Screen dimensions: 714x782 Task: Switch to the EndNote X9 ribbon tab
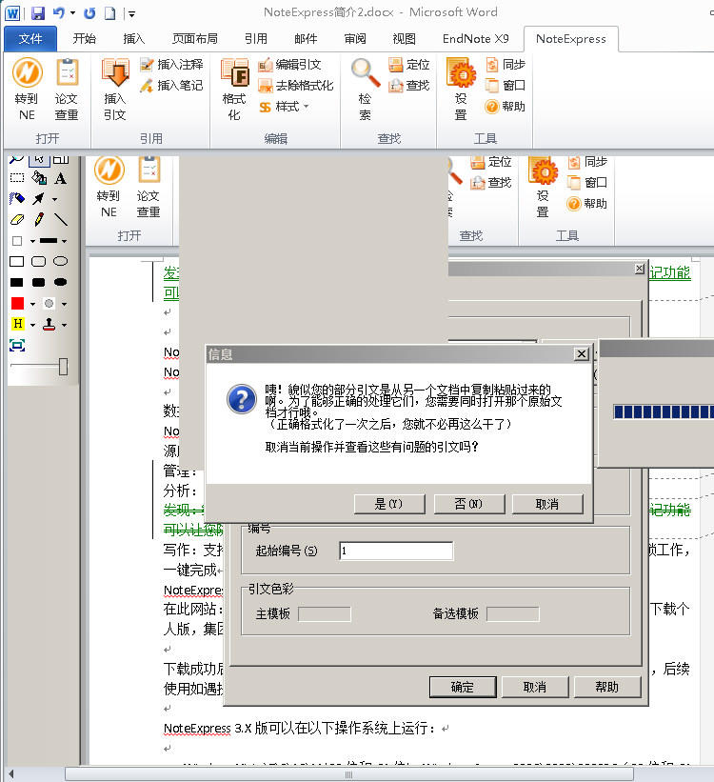pyautogui.click(x=476, y=38)
